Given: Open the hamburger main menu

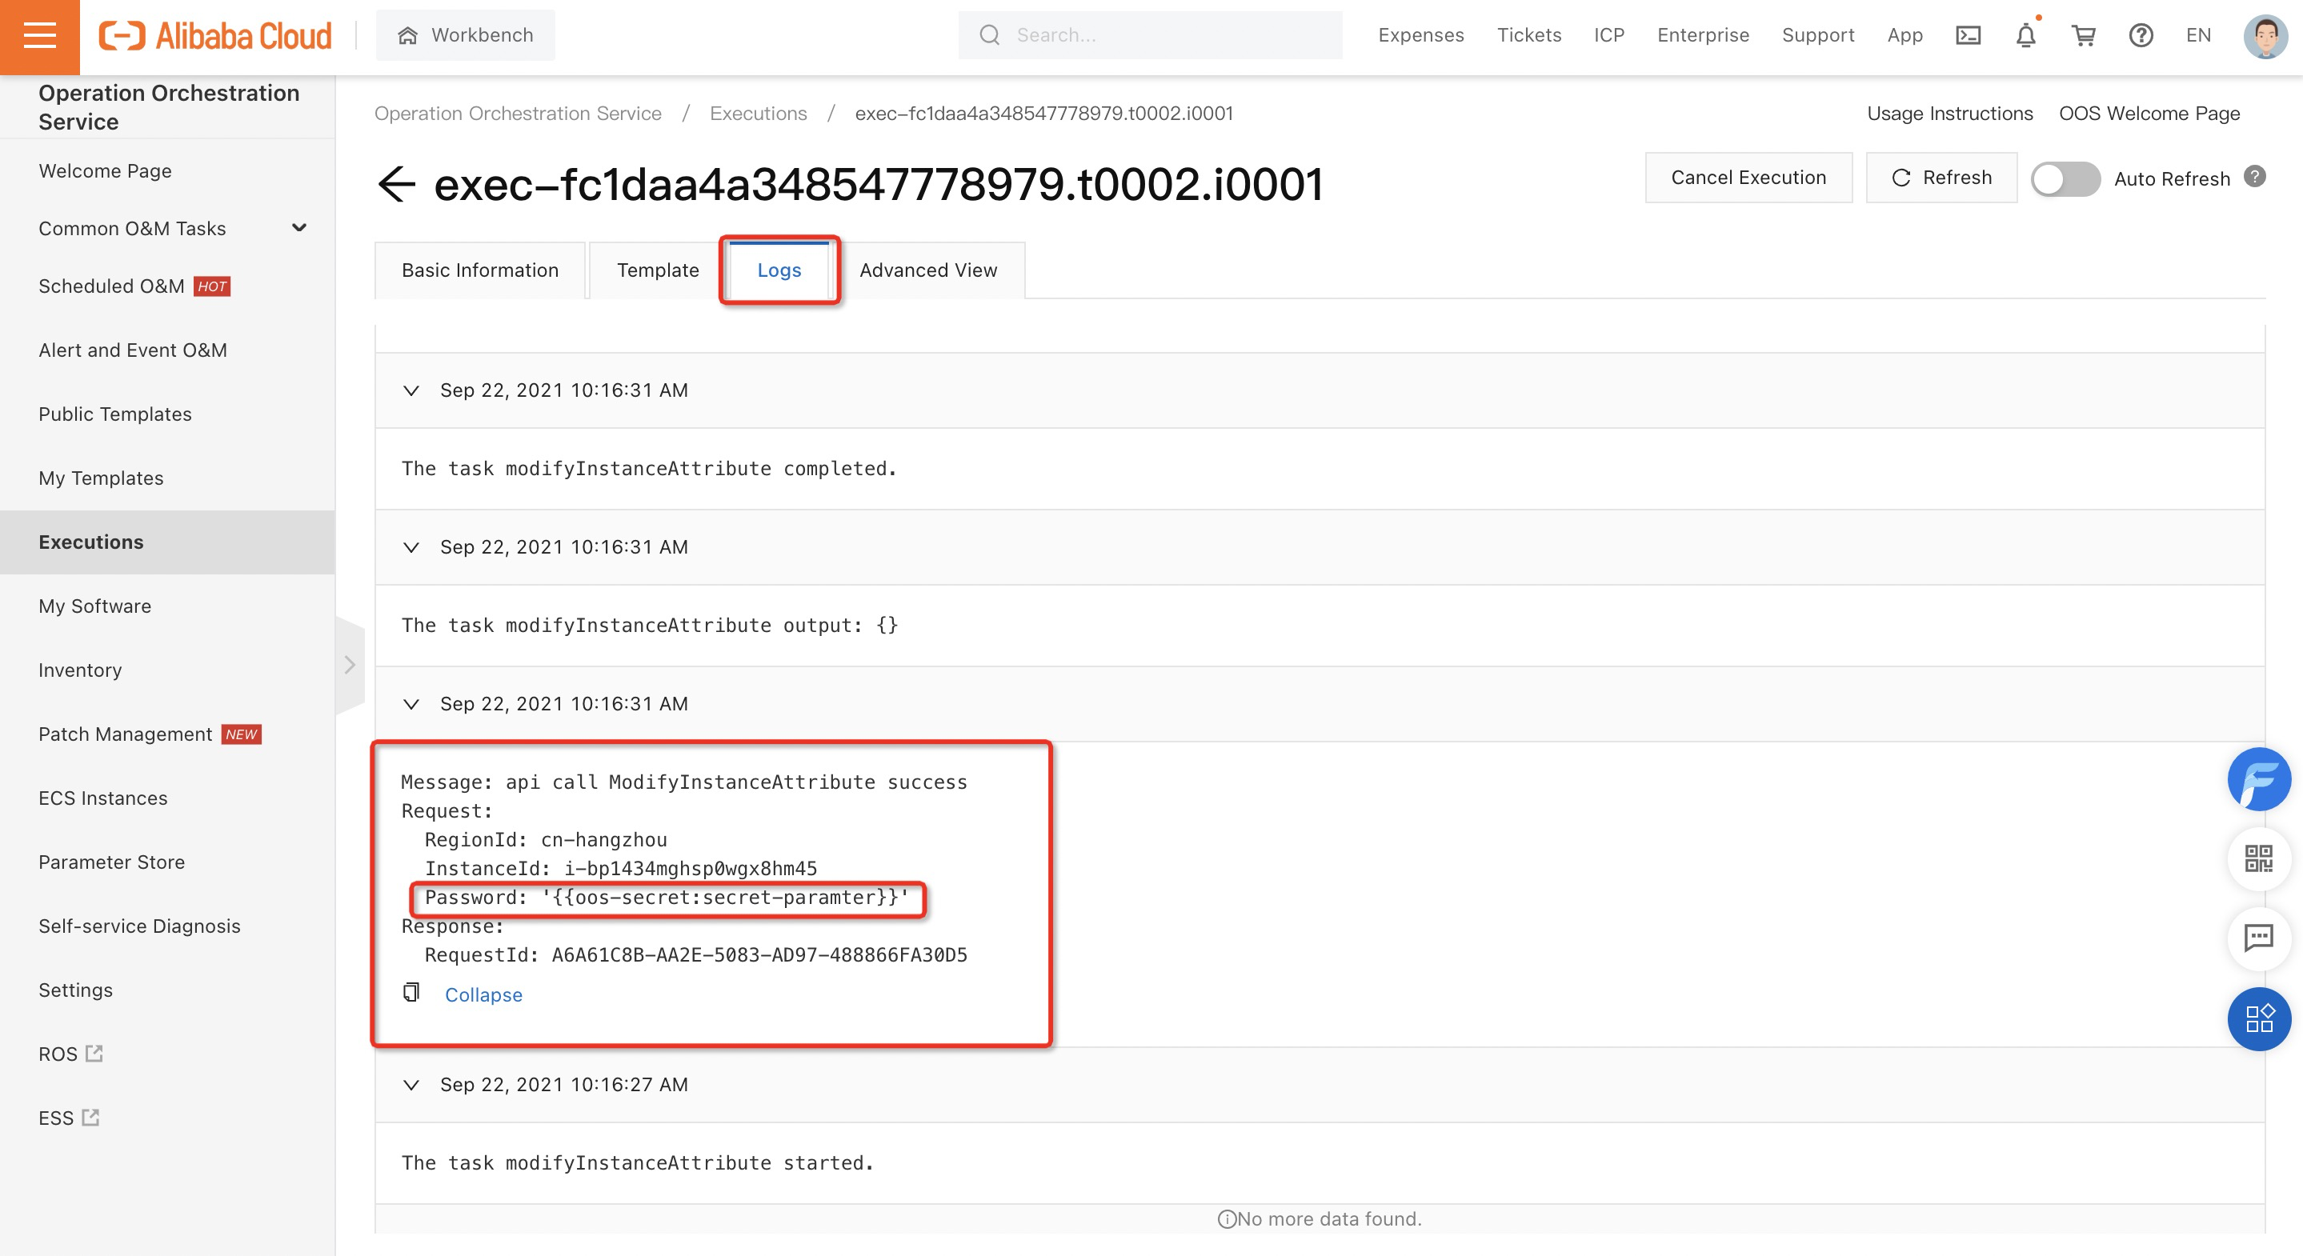Looking at the screenshot, I should (x=39, y=36).
